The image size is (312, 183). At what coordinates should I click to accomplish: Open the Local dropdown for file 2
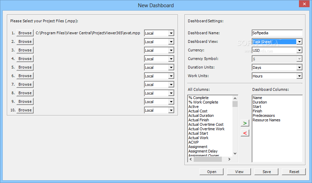pyautogui.click(x=171, y=41)
